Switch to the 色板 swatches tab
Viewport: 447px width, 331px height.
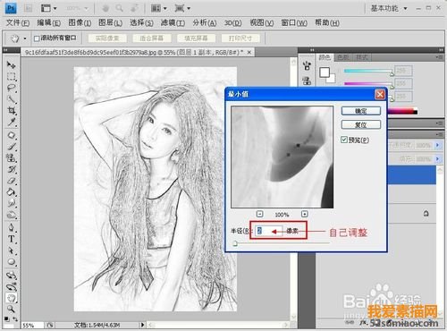343,57
